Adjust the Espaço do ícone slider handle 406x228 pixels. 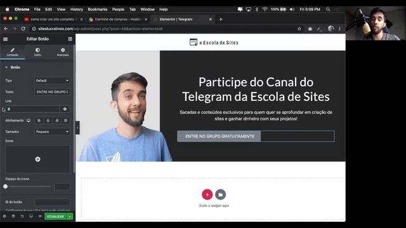6,186
